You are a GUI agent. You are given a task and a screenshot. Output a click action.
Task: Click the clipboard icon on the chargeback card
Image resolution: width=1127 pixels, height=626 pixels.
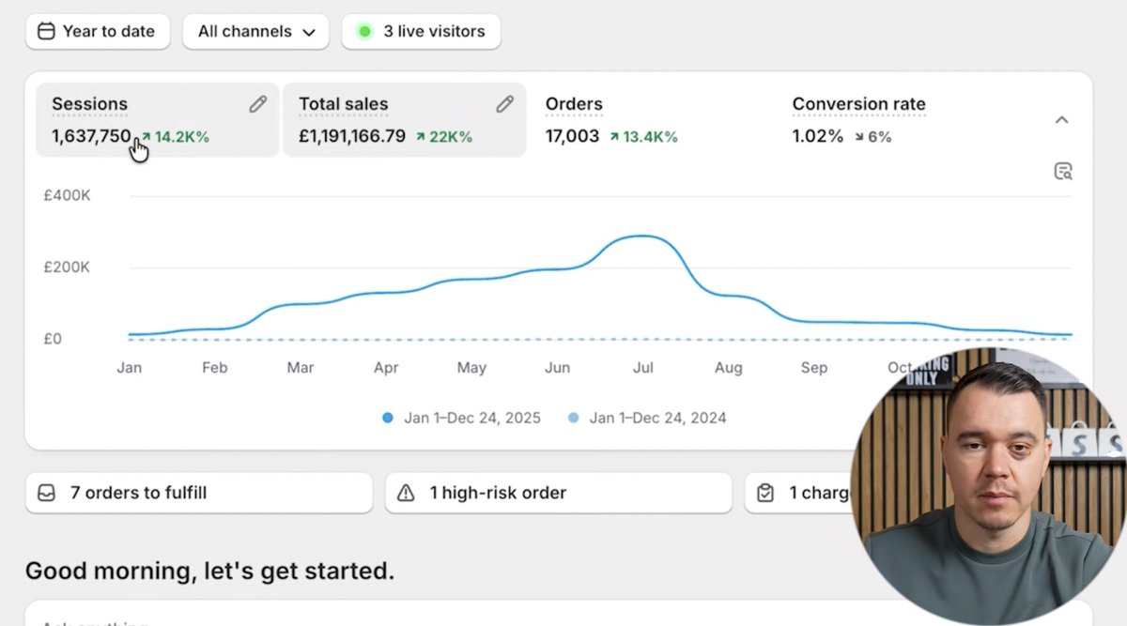point(765,493)
